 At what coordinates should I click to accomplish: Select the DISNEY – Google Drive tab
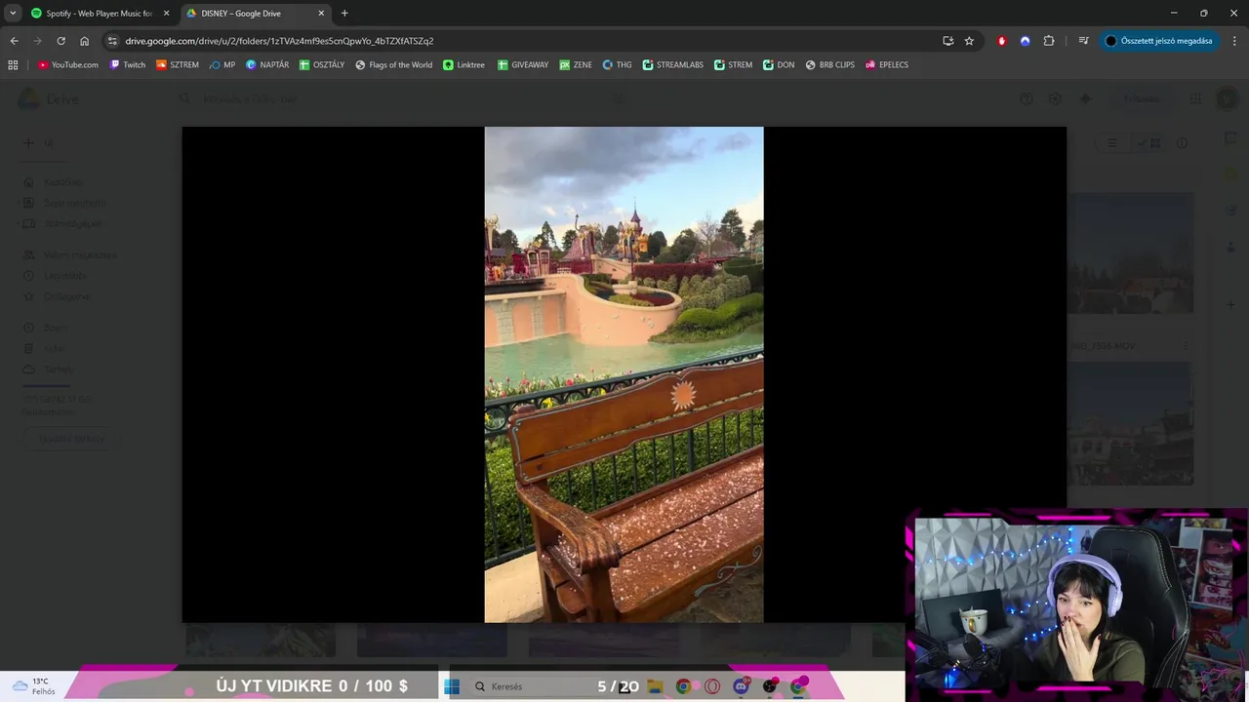click(251, 13)
